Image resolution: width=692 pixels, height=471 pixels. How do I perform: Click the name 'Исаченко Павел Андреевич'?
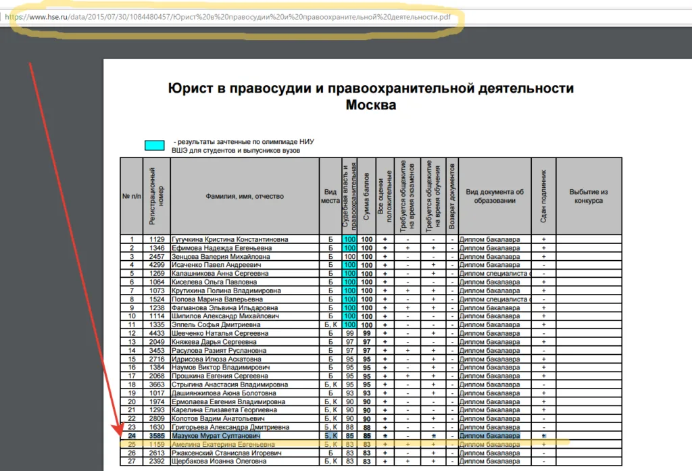click(216, 265)
